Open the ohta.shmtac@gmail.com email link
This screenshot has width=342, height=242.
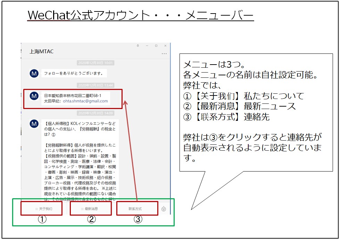(85, 101)
